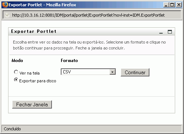Click the page icon beside the URL

(x=7, y=15)
